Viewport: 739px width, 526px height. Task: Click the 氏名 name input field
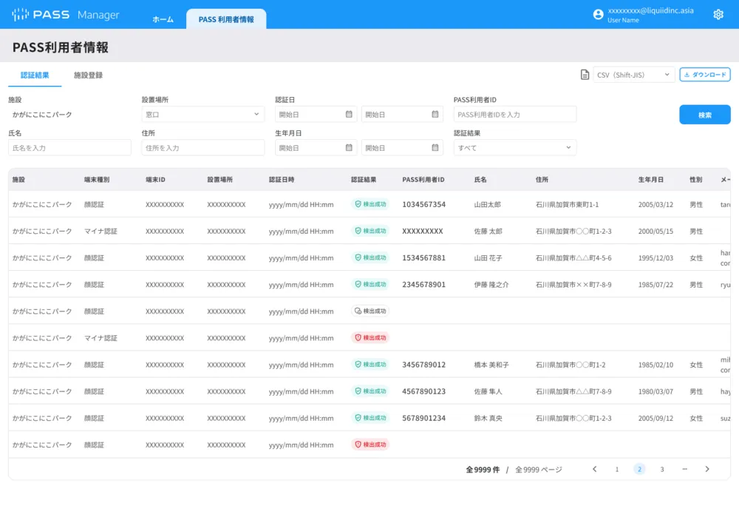coord(69,148)
